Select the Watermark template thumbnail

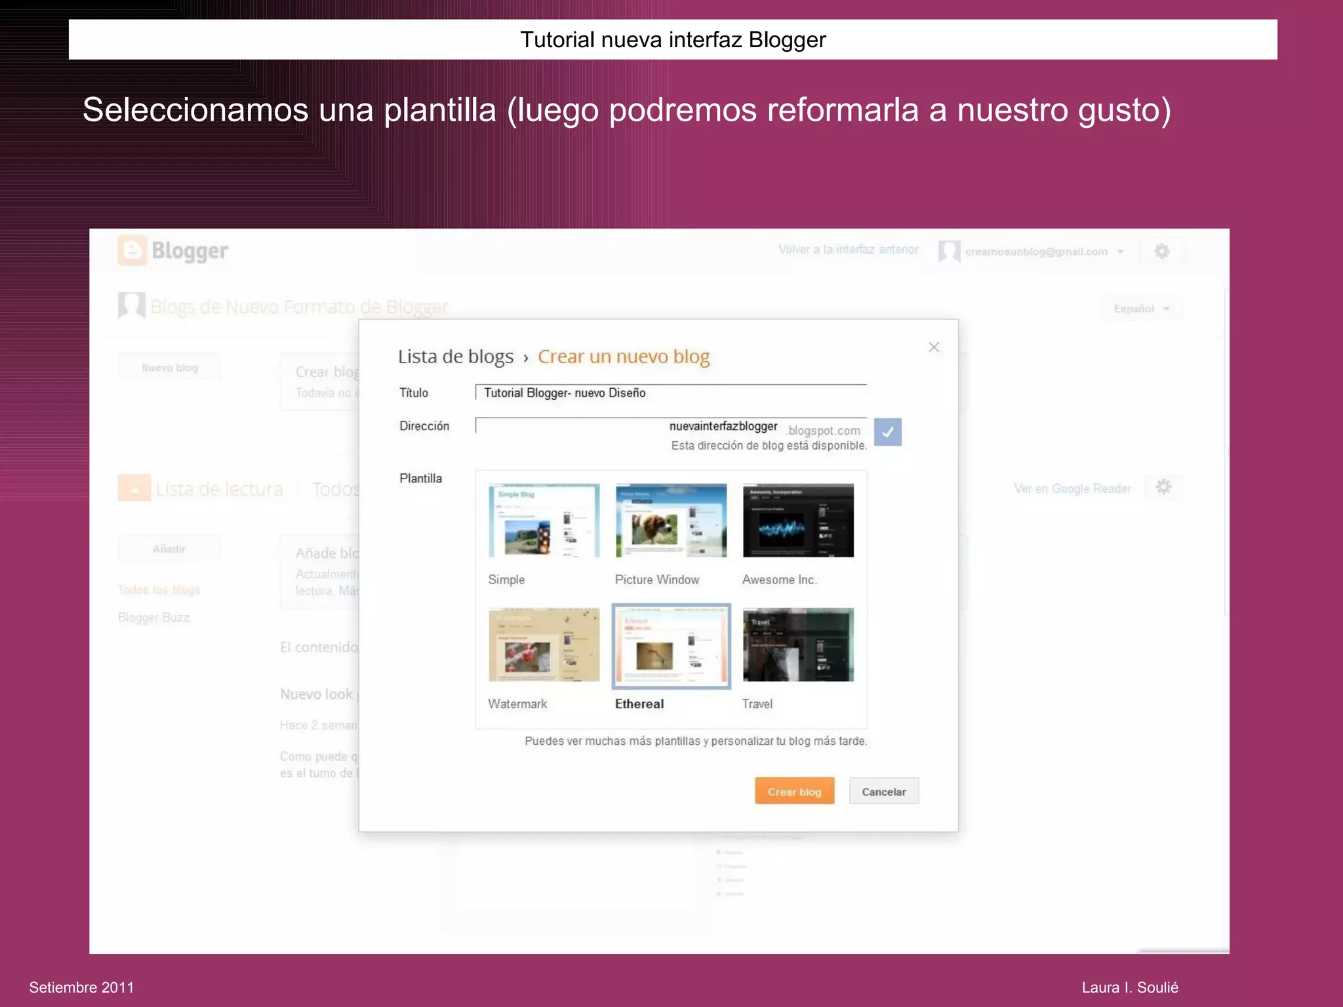coord(544,644)
